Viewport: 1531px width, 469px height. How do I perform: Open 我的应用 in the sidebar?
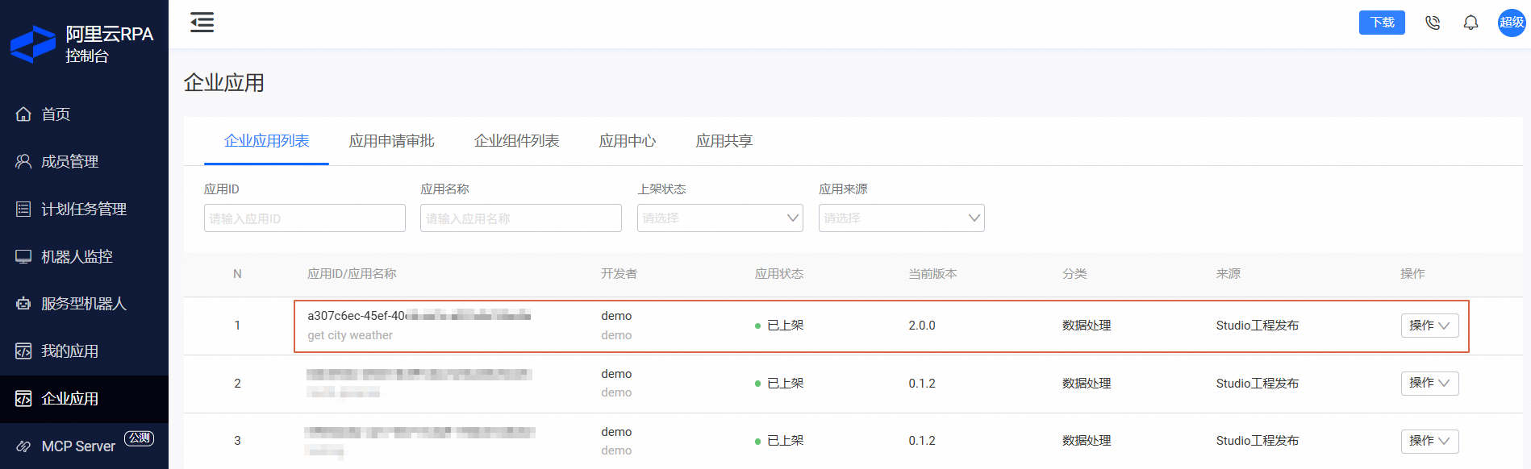[69, 351]
